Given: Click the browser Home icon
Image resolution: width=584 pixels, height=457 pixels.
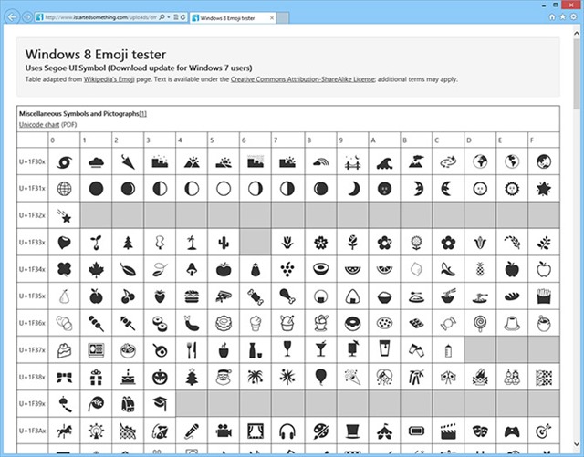Looking at the screenshot, I should point(552,17).
